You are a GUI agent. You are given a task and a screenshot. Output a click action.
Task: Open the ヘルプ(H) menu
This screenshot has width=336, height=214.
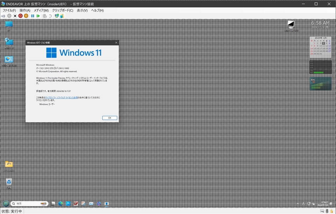pos(97,10)
